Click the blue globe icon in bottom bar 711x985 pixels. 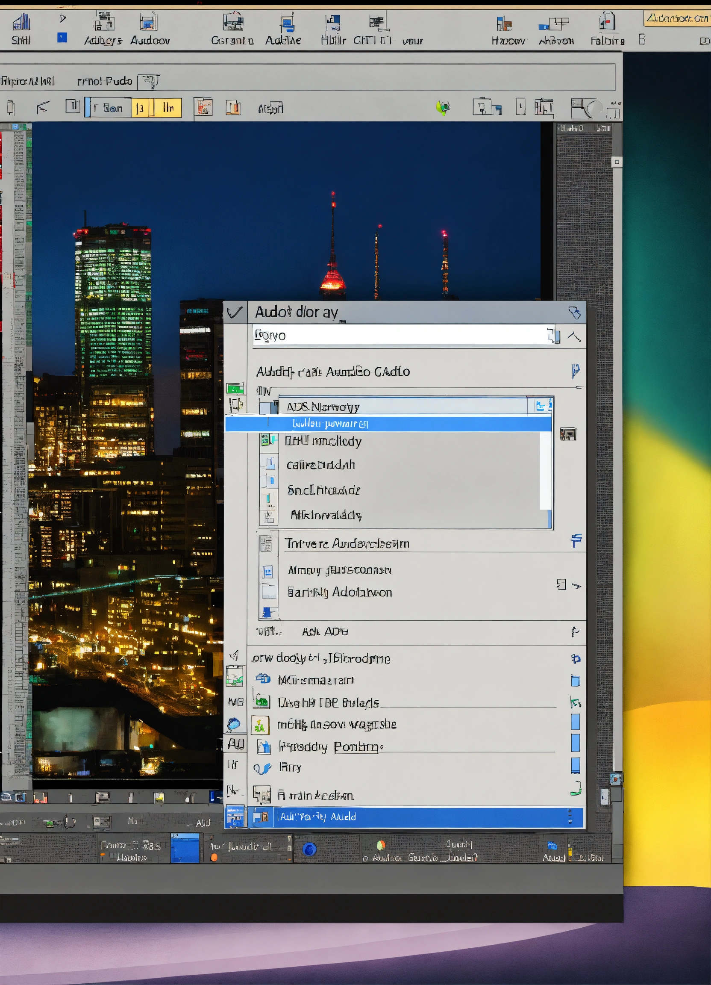(309, 849)
